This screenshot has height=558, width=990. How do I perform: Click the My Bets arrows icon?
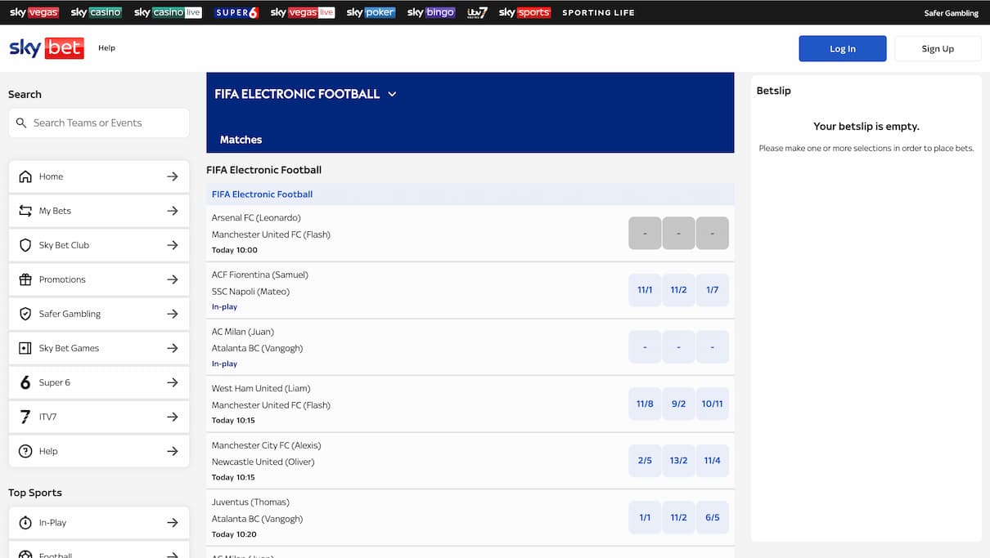pos(25,211)
